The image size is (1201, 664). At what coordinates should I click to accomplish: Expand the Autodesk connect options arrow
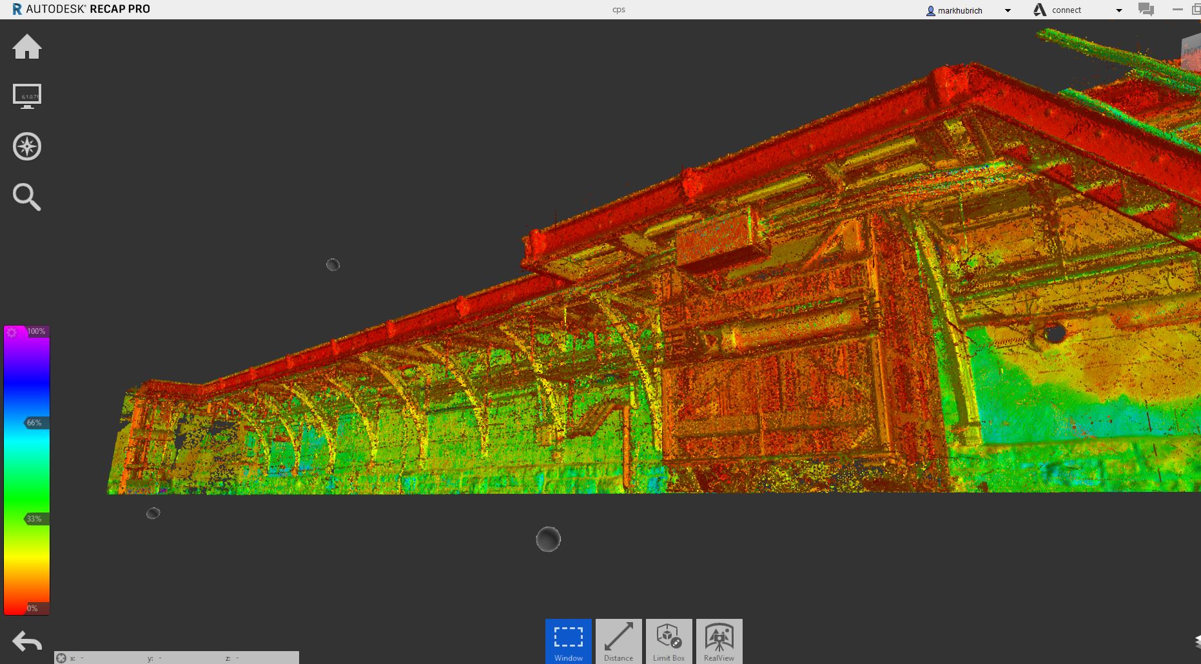1119,10
